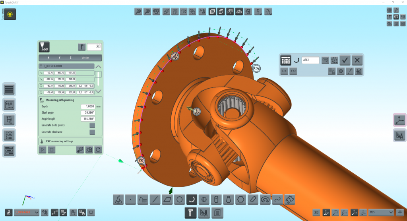Click the Start angle value field
This screenshot has height=221, width=407.
coord(88,113)
